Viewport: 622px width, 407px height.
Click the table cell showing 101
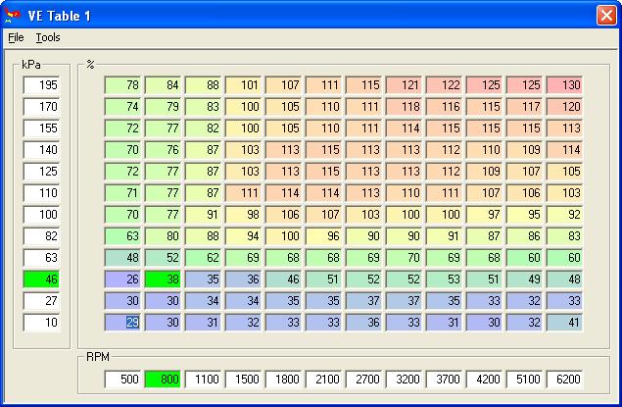(244, 85)
